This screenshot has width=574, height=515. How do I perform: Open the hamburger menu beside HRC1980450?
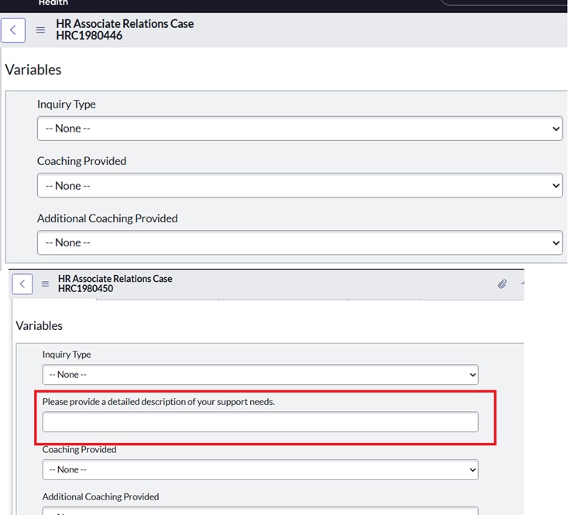tap(45, 284)
